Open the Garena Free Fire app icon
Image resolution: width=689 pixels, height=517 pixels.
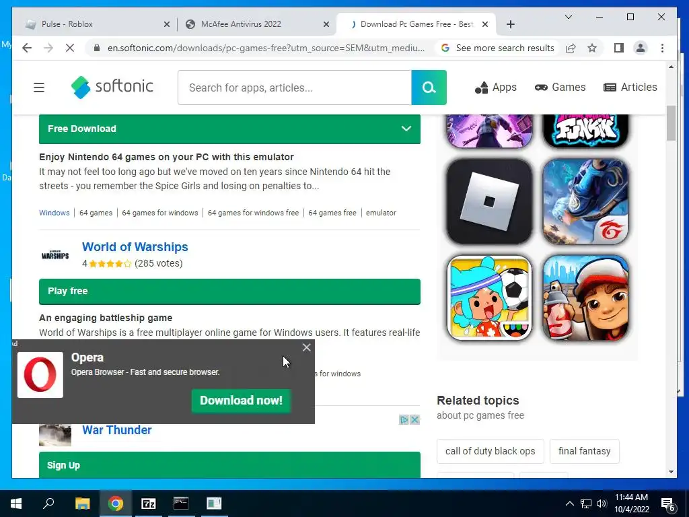[586, 201]
